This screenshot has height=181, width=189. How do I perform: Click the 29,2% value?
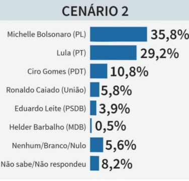click(159, 54)
